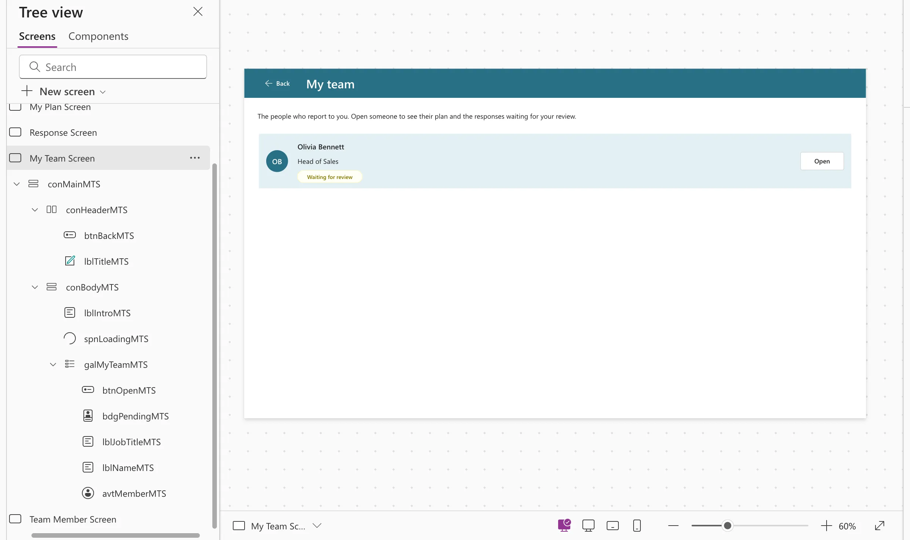Screen dimensions: 910x540
Task: Click the fit to window icon
Action: [880, 526]
